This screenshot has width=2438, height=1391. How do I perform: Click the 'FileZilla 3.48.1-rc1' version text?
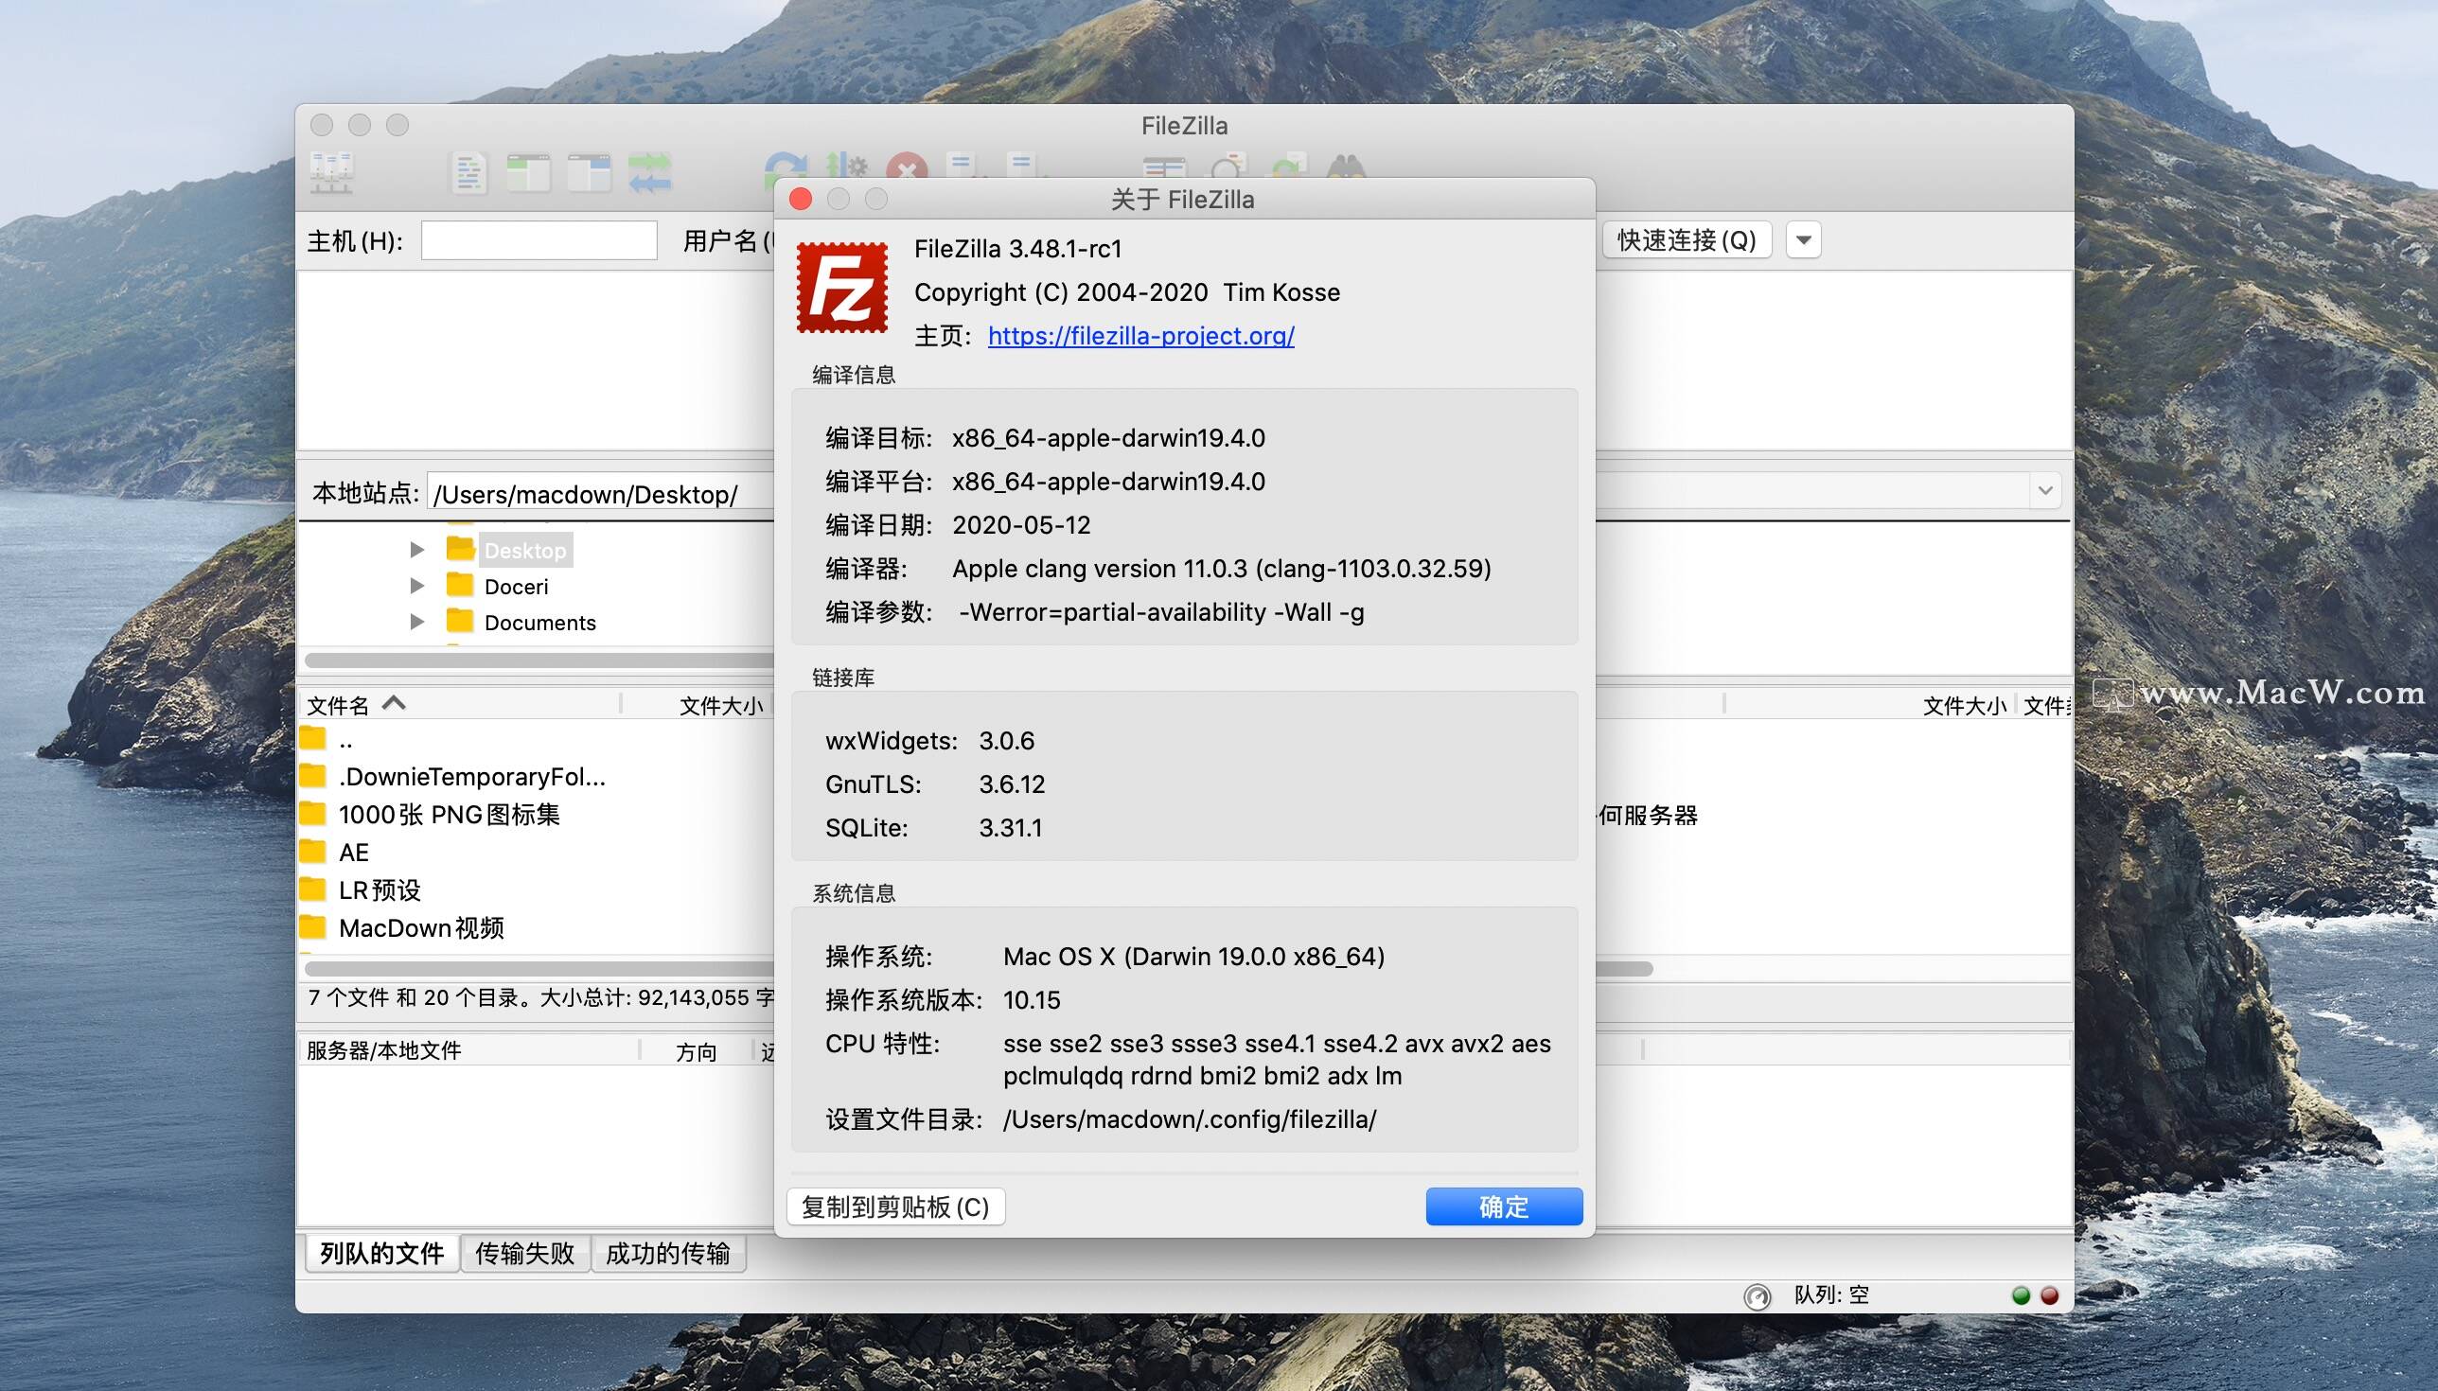click(x=1017, y=248)
